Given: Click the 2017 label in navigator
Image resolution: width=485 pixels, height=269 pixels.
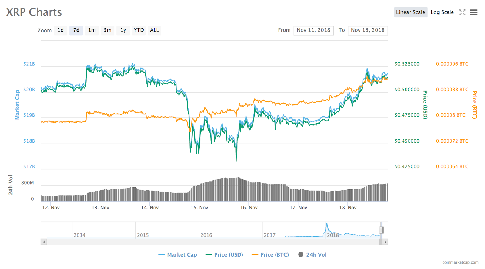Looking at the screenshot, I should [269, 235].
